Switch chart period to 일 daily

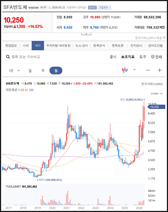30,70
